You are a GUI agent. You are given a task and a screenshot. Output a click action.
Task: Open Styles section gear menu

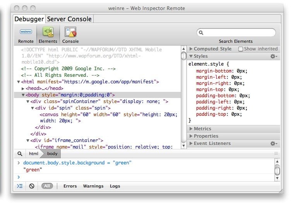tap(274, 56)
